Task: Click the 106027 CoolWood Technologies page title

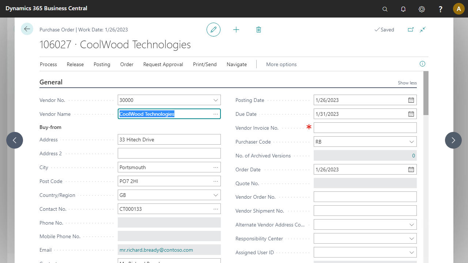Action: click(x=115, y=45)
